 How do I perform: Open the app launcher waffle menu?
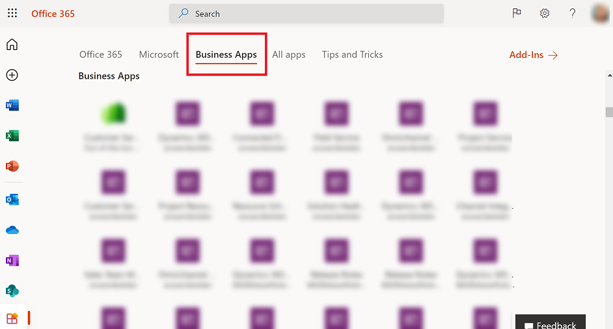point(12,13)
